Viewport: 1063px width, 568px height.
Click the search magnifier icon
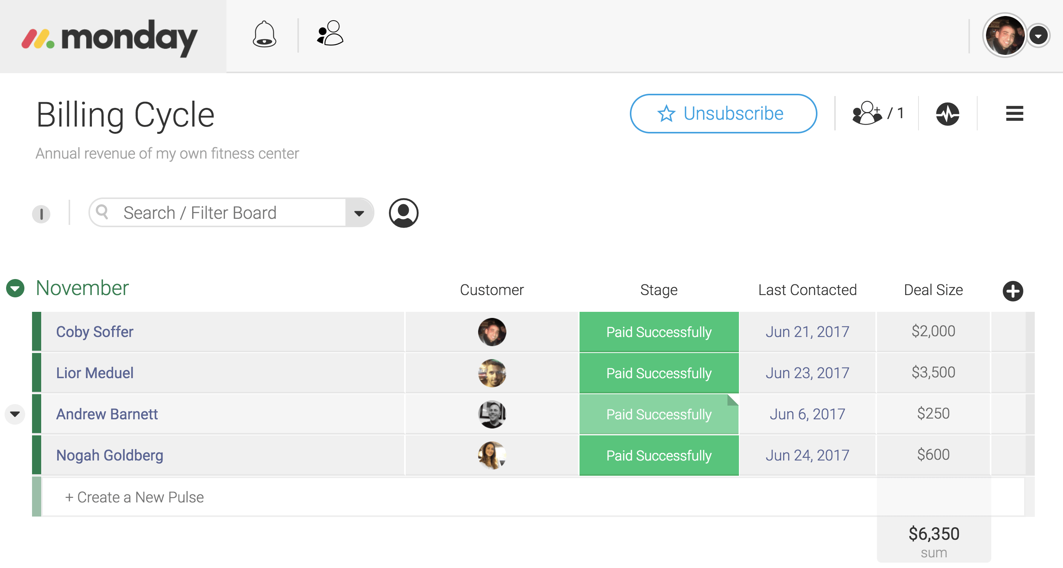tap(102, 212)
